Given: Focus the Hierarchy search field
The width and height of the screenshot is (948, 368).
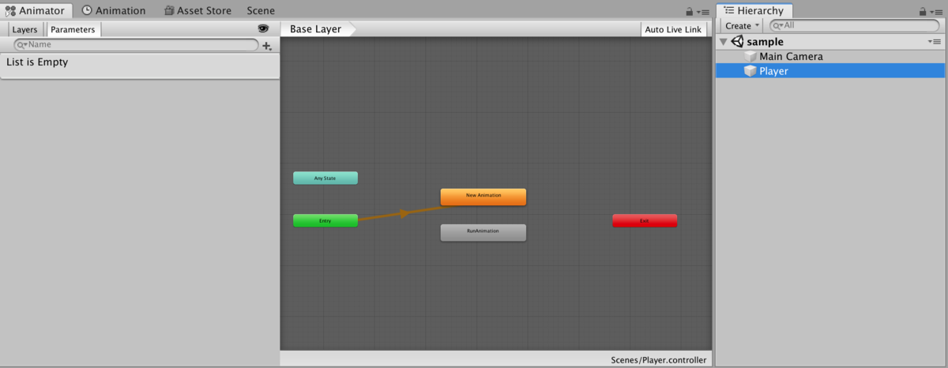Looking at the screenshot, I should click(856, 26).
